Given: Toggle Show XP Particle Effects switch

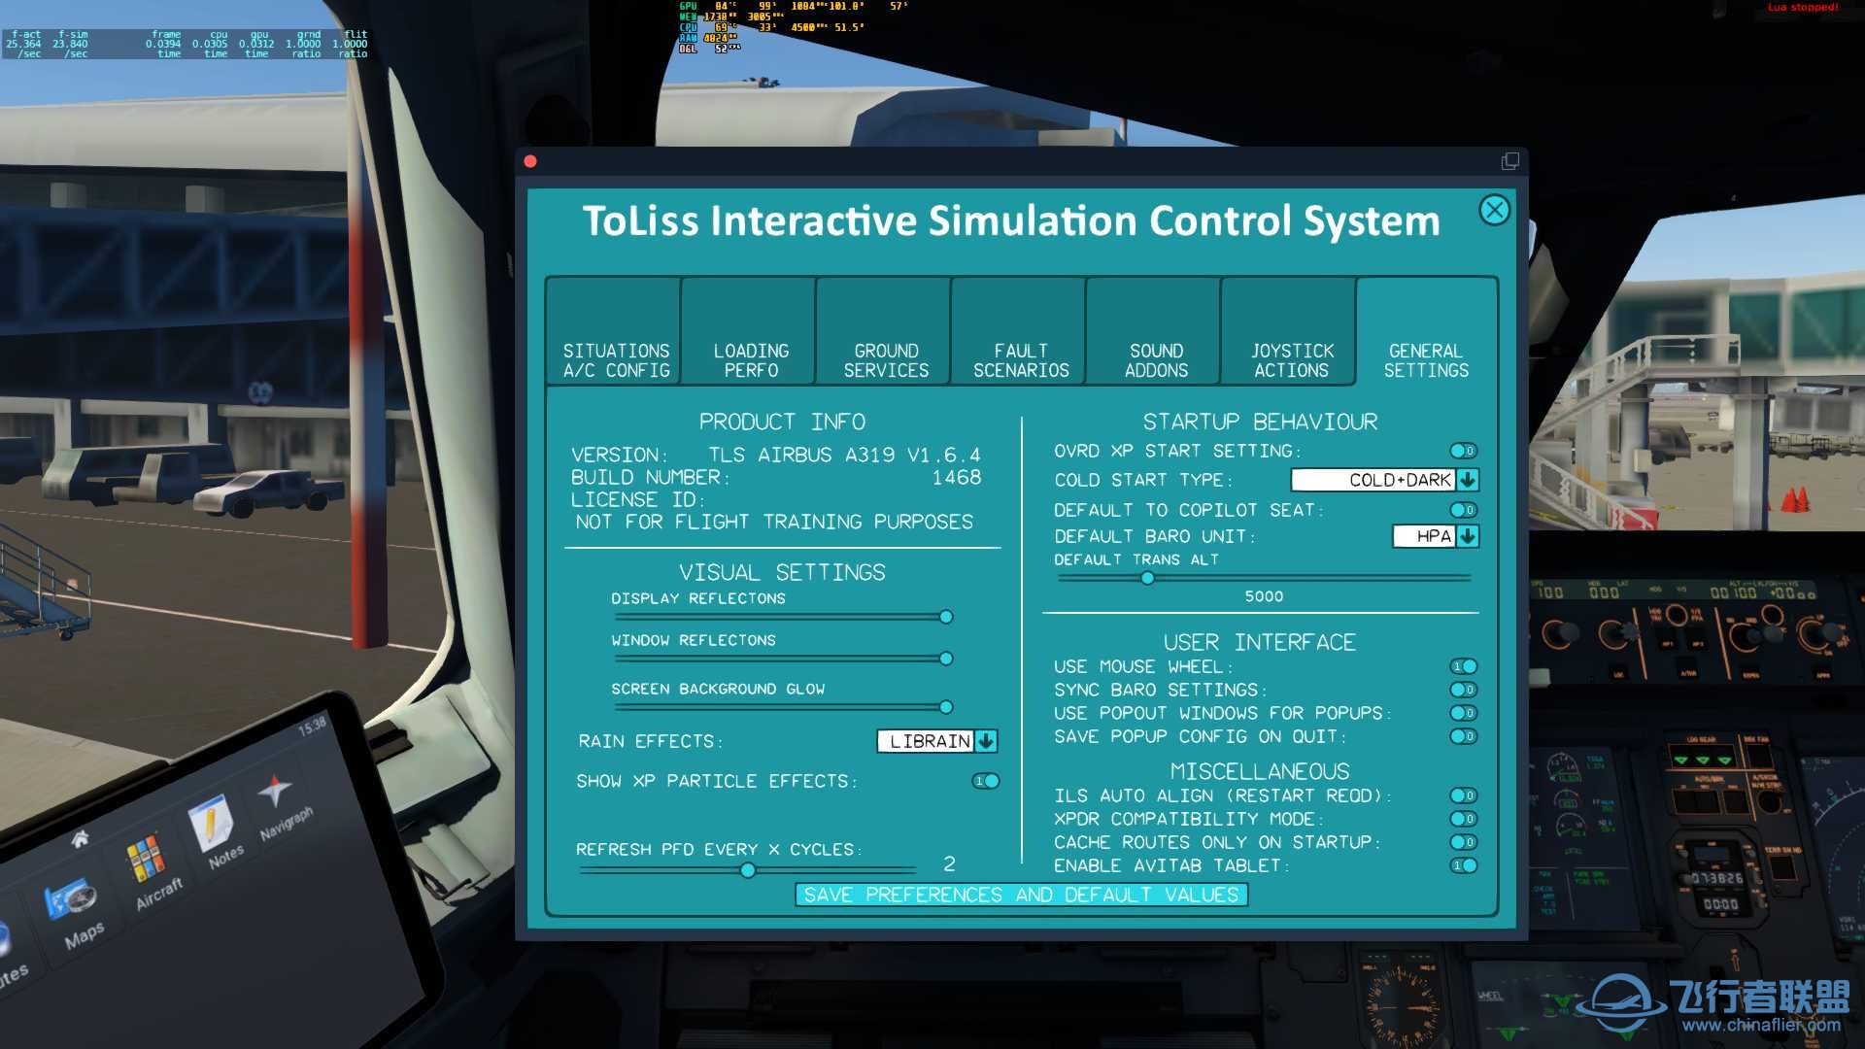Looking at the screenshot, I should click(x=986, y=781).
